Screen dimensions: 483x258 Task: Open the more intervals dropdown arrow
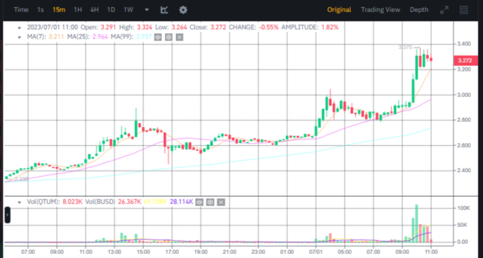[x=146, y=10]
